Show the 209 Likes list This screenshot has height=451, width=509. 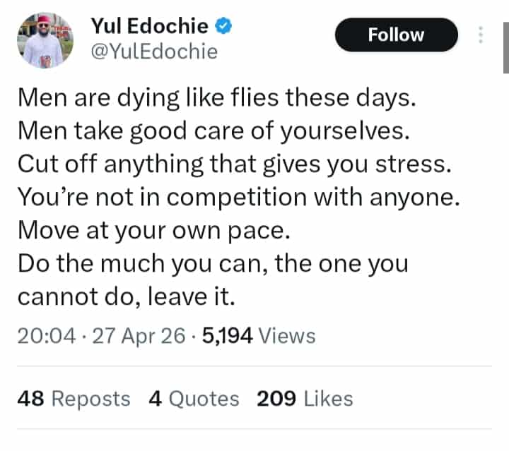pyautogui.click(x=305, y=399)
